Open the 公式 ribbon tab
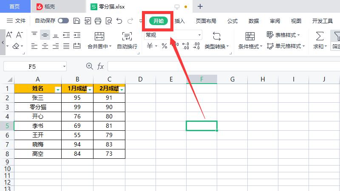340x191 pixels. click(x=232, y=21)
